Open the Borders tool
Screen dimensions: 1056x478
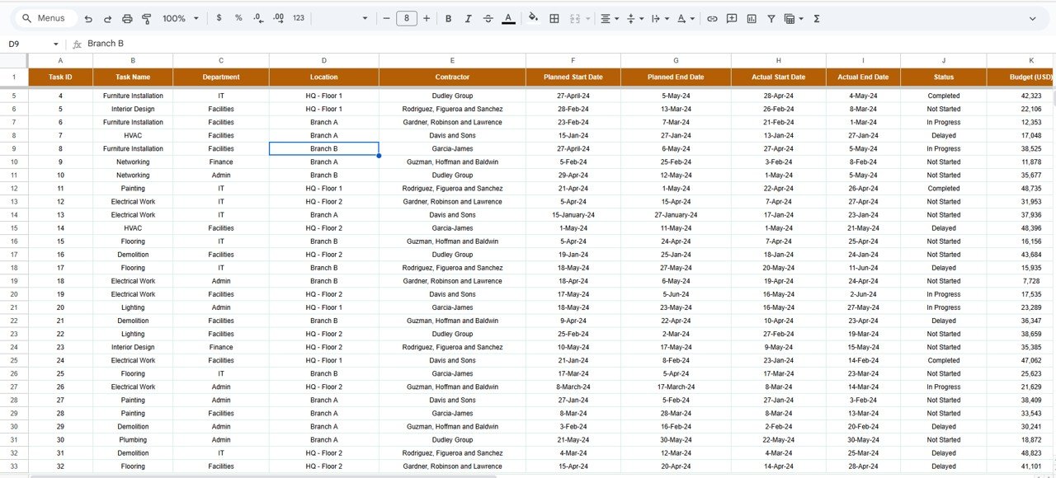click(554, 18)
